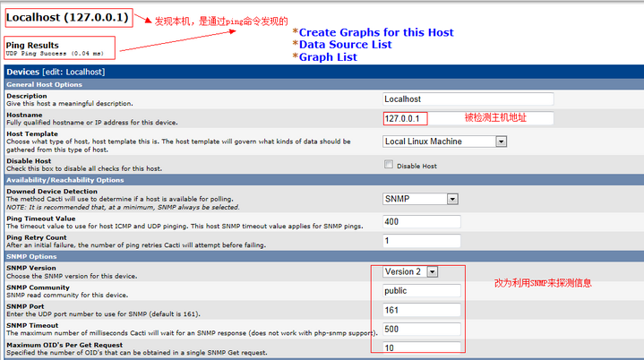Select the Maximum OID's Per Get Request field
Image resolution: width=644 pixels, height=360 pixels.
coord(421,347)
